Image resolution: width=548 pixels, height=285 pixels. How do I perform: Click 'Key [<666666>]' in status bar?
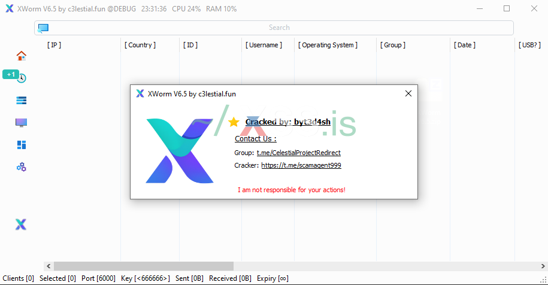pos(146,278)
